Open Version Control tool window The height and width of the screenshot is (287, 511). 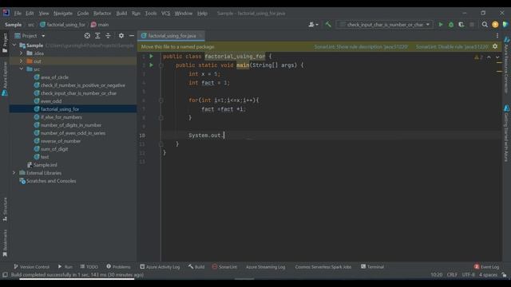(x=32, y=267)
